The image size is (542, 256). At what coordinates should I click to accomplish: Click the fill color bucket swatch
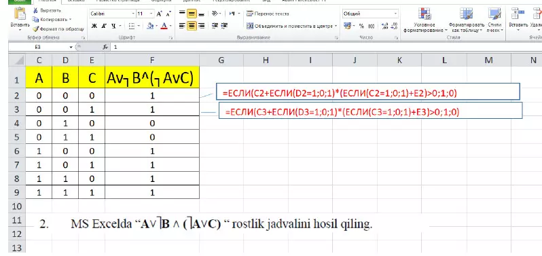point(149,26)
